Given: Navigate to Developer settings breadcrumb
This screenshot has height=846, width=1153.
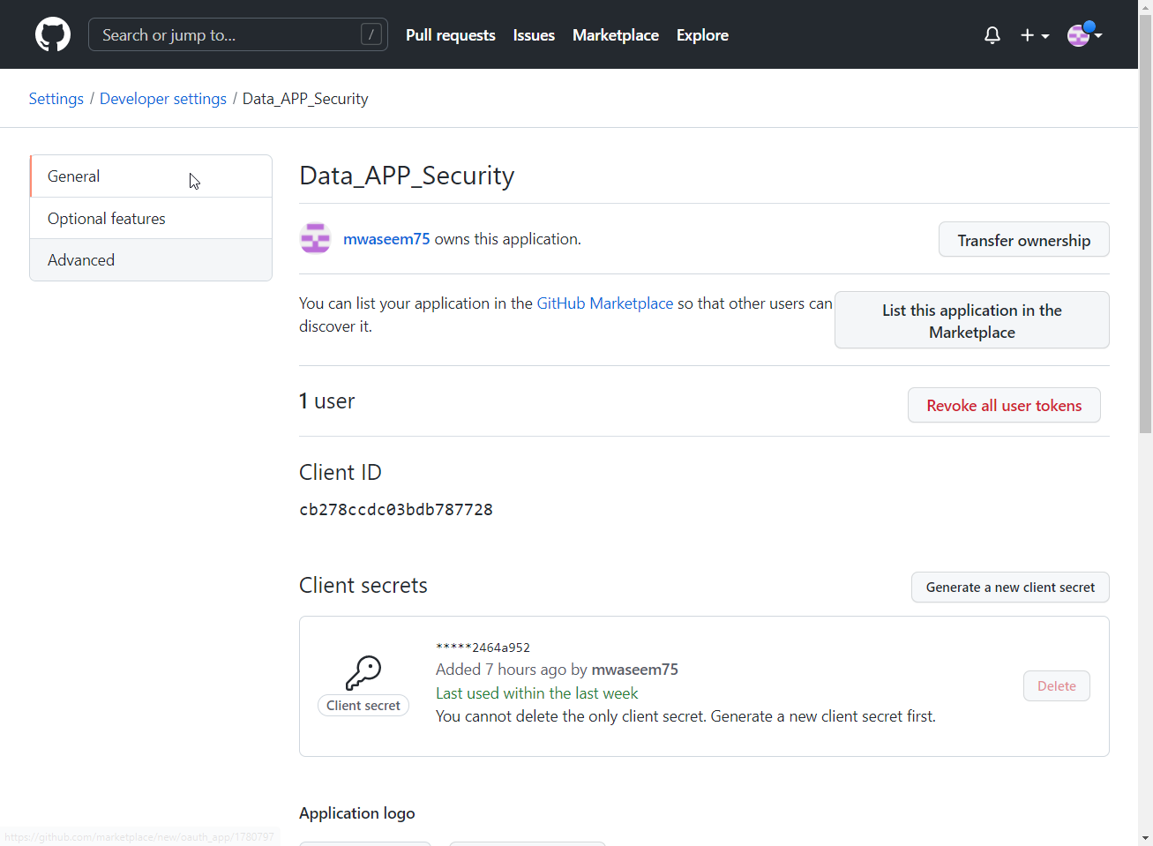Looking at the screenshot, I should coord(162,99).
